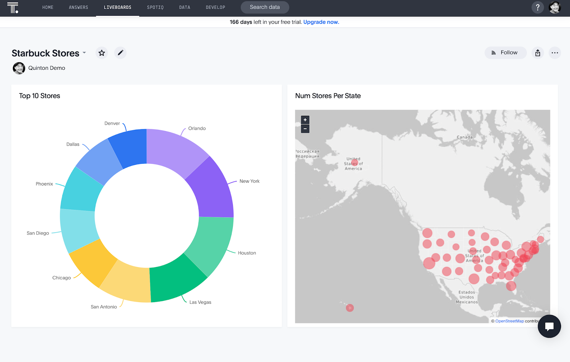Viewport: 570px width, 362px height.
Task: Click the Search data field
Action: coord(265,7)
